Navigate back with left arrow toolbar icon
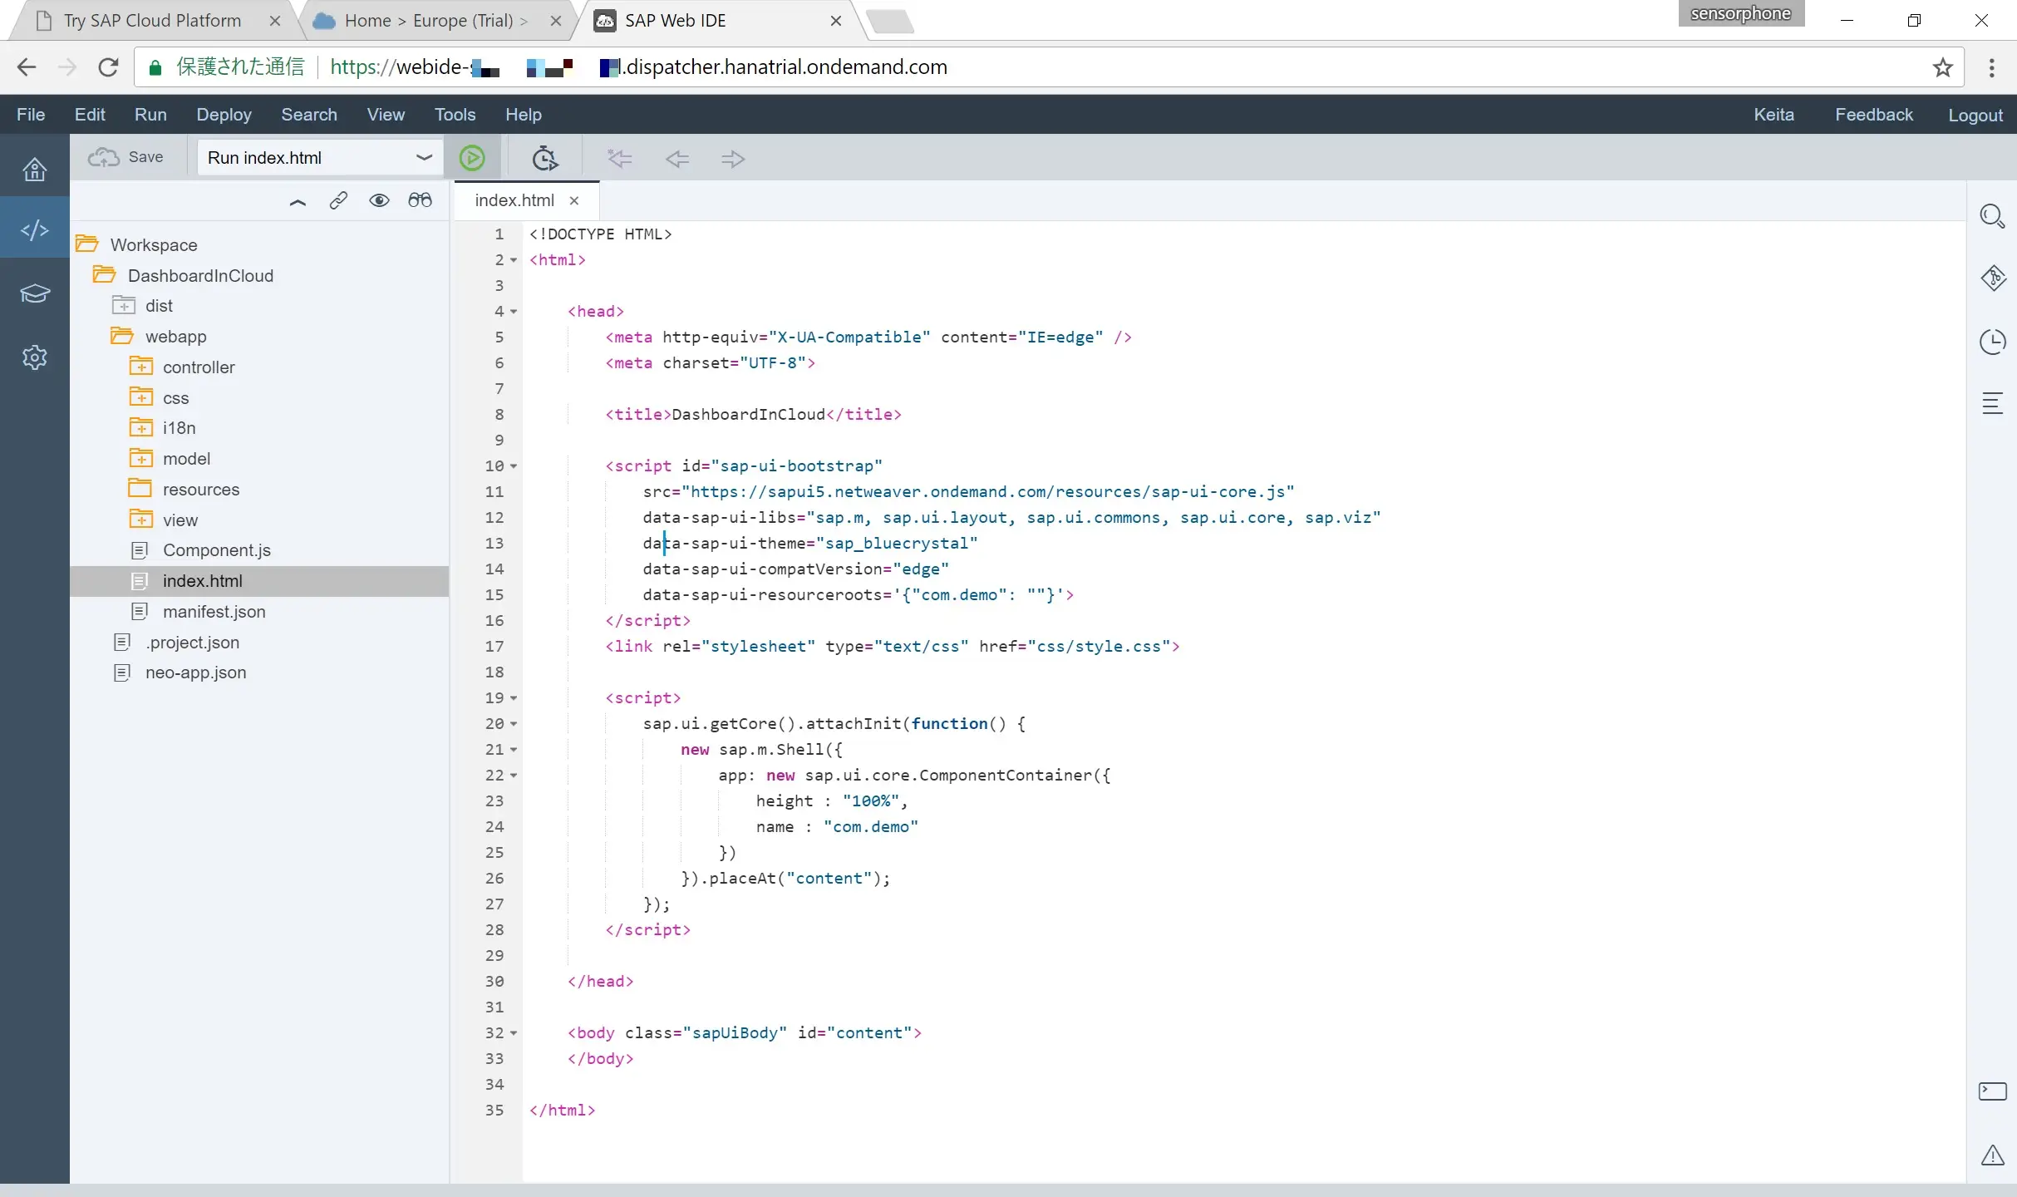This screenshot has height=1197, width=2017. pyautogui.click(x=676, y=158)
